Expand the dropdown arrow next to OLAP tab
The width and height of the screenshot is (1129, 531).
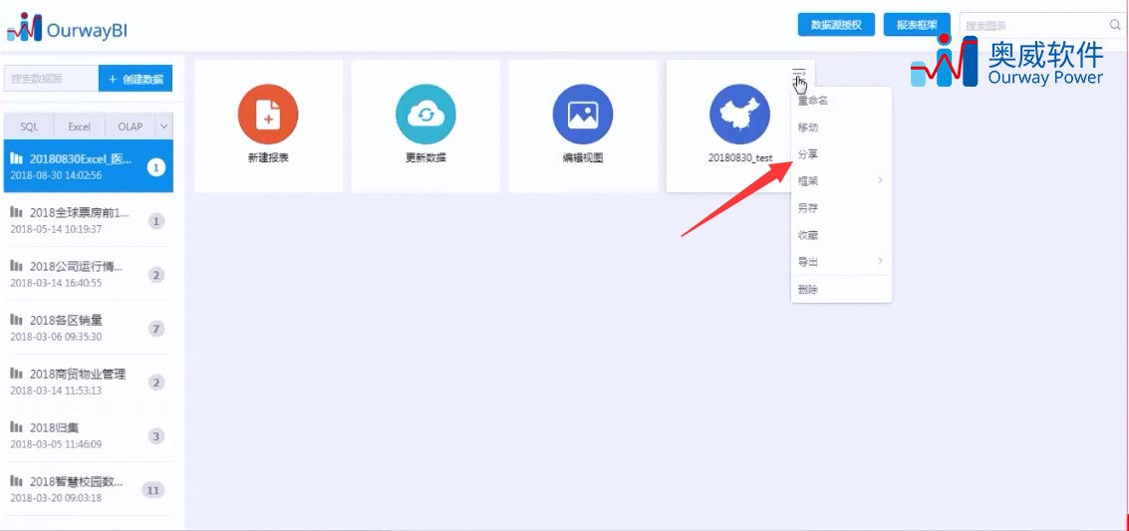[x=164, y=126]
